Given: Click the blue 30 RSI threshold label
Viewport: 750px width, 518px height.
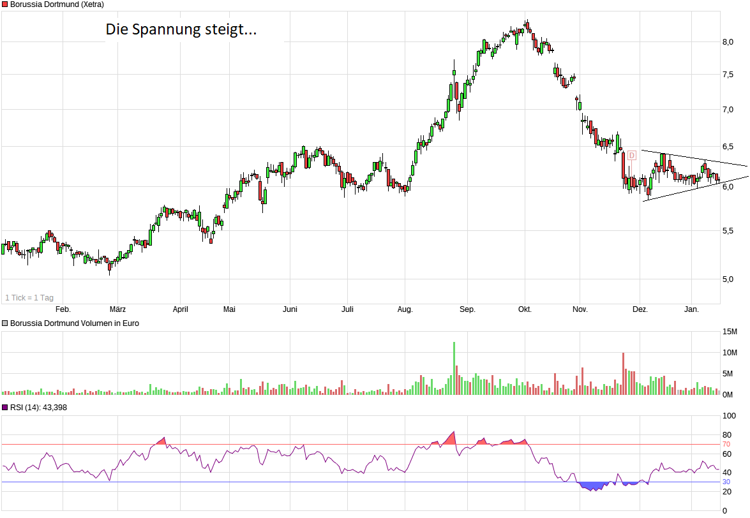Looking at the screenshot, I should coord(726,482).
